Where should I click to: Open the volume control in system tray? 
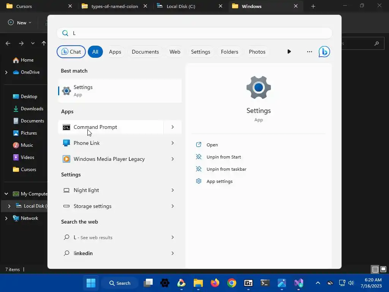[351, 283]
